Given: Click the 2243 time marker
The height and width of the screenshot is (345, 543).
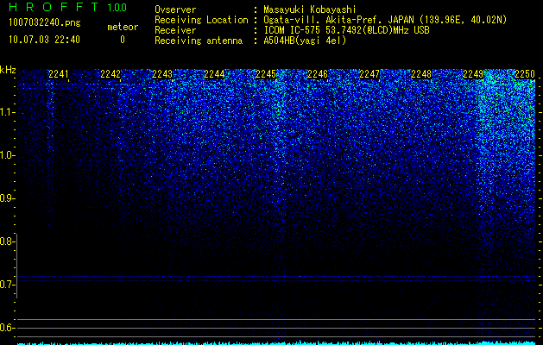Looking at the screenshot, I should (x=162, y=74).
